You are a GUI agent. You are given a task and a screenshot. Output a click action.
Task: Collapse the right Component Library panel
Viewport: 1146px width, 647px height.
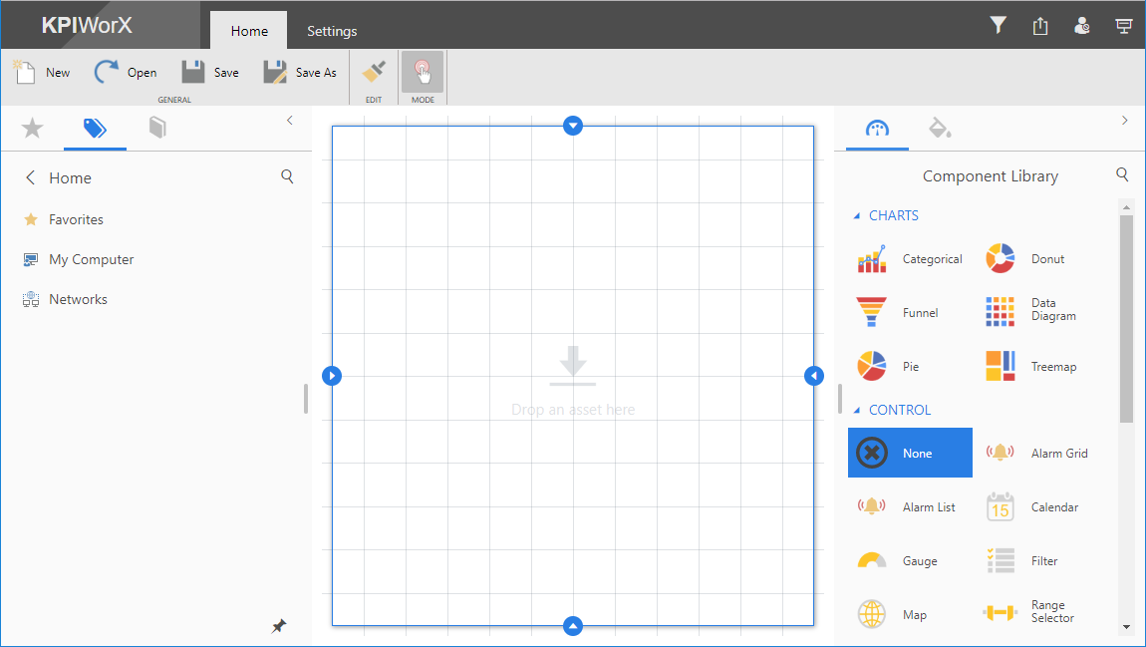[x=1125, y=121]
